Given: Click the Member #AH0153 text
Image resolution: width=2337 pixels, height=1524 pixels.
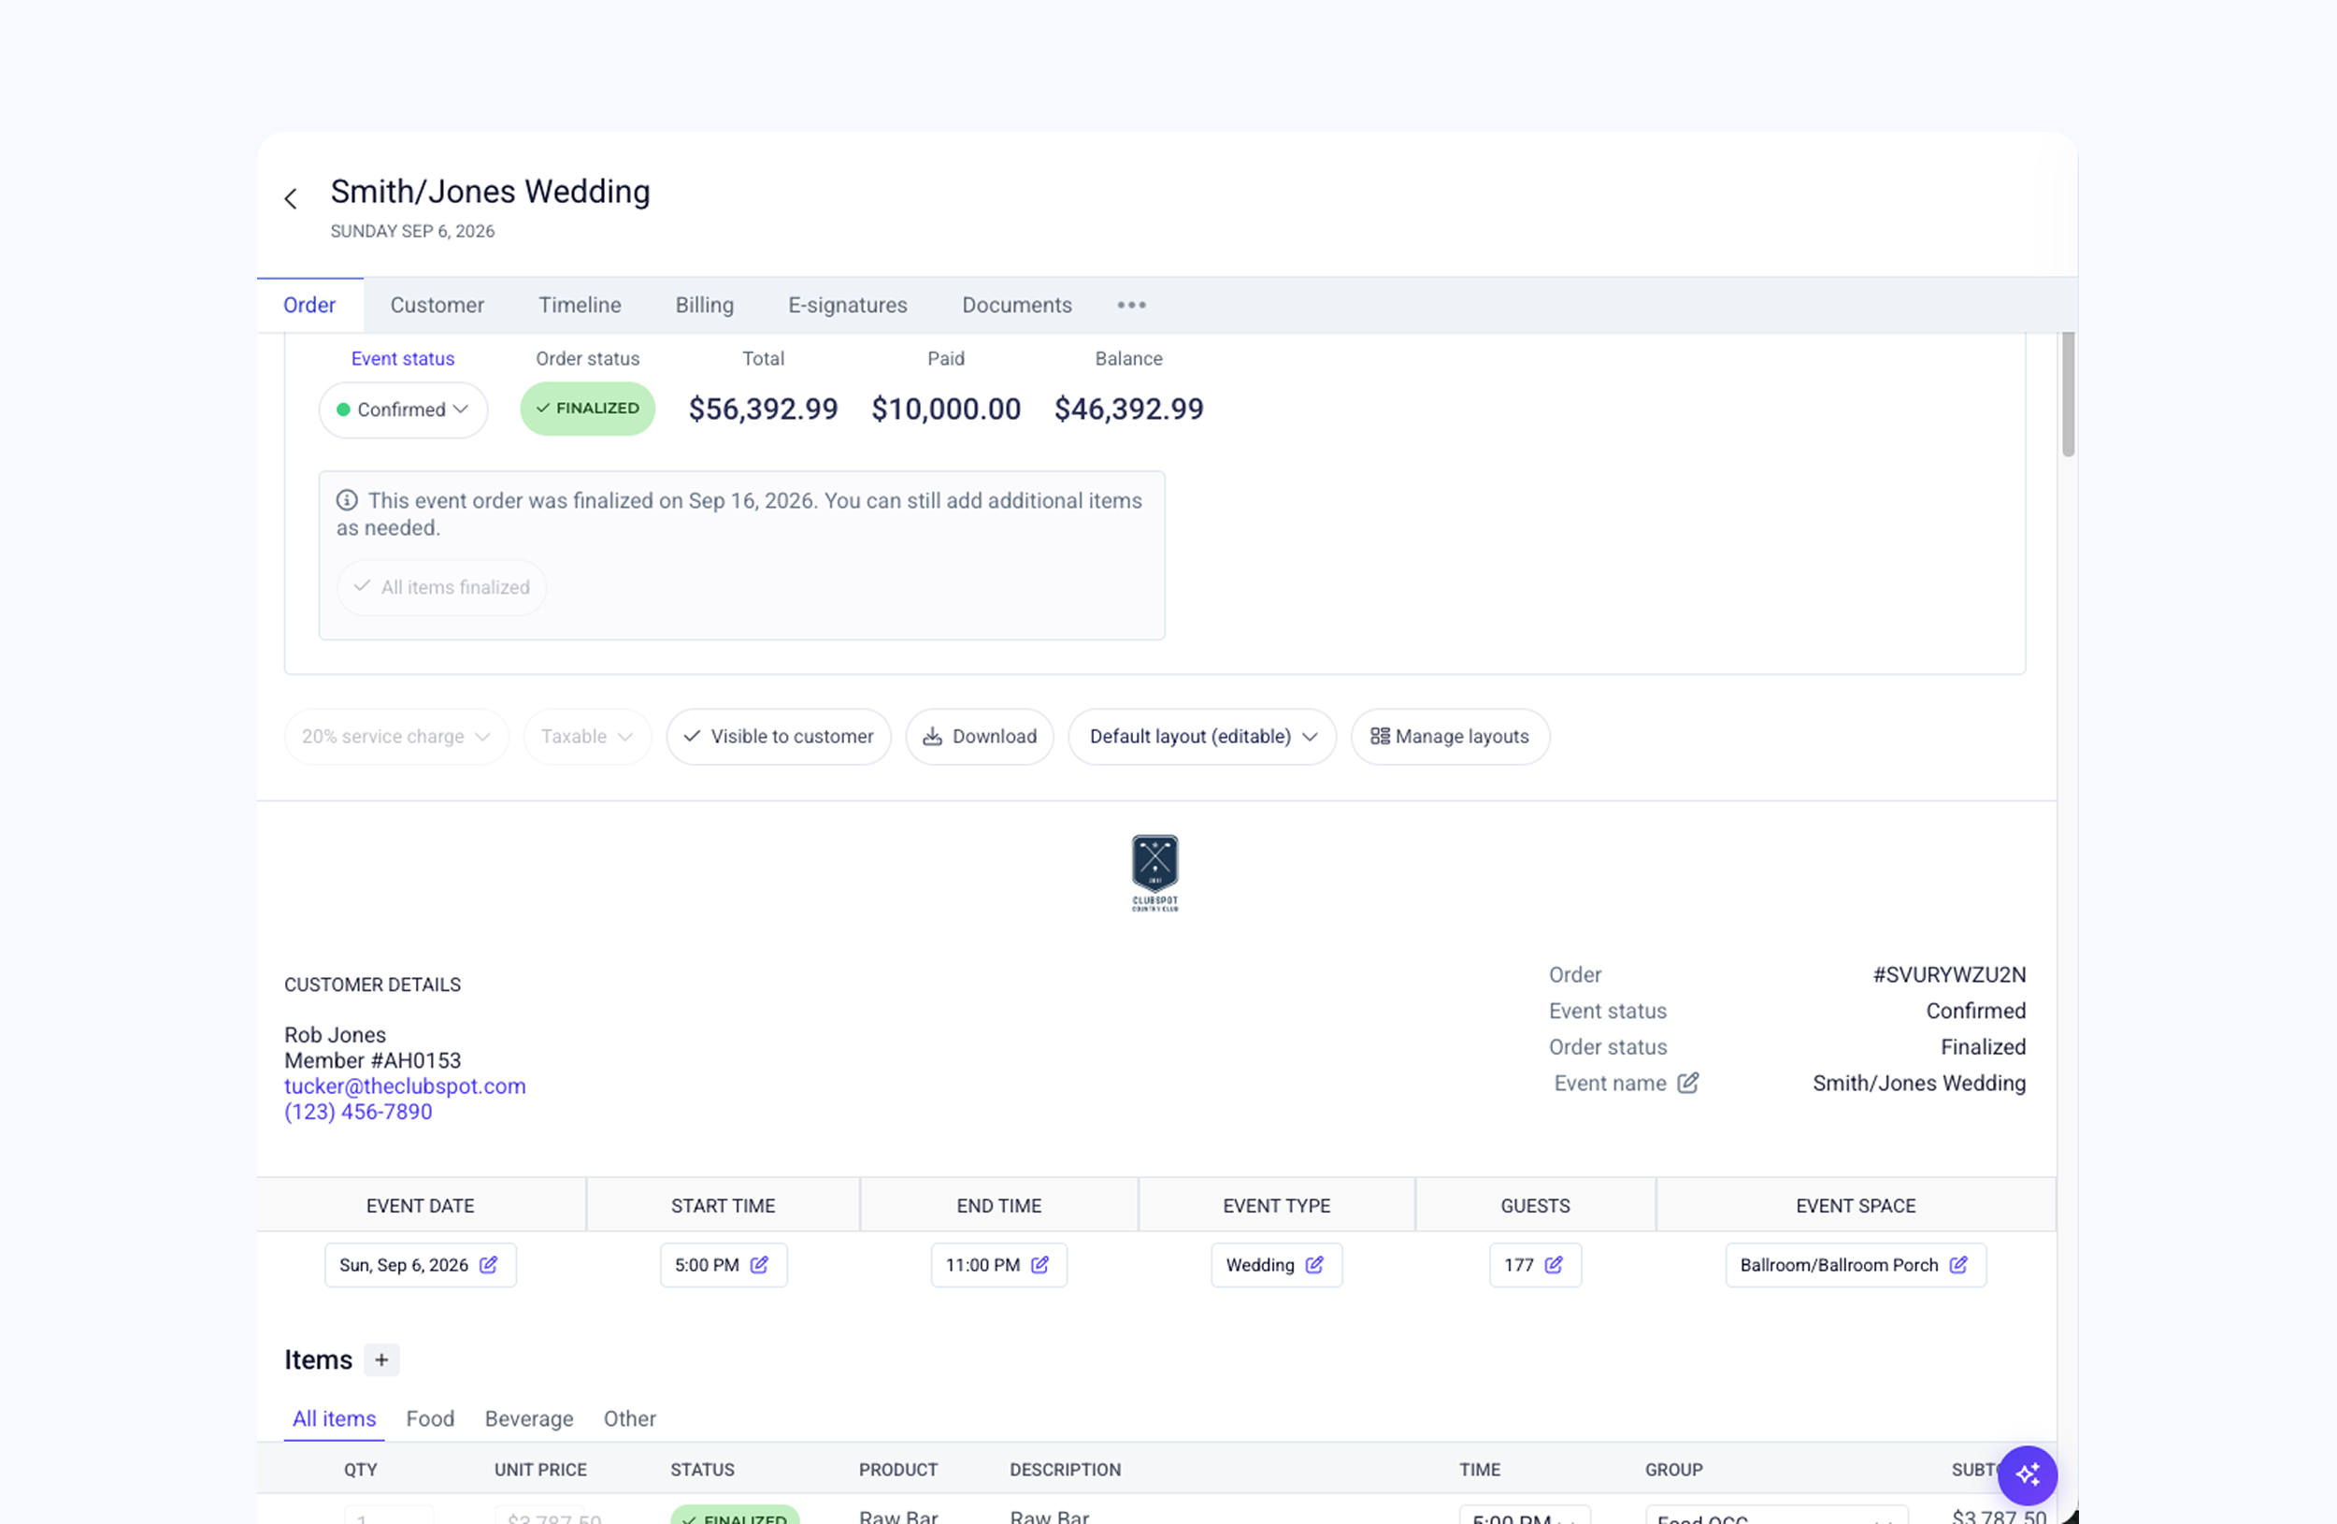Looking at the screenshot, I should click(x=372, y=1060).
